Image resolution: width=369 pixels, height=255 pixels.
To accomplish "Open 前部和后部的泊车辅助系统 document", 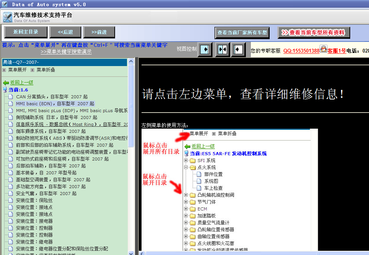I will [65, 145].
